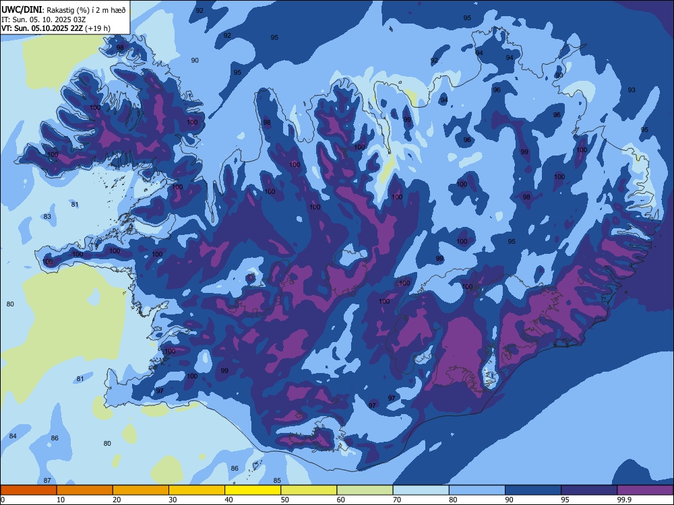
Task: Click the '84' humidity value on the map
Action: (13, 436)
